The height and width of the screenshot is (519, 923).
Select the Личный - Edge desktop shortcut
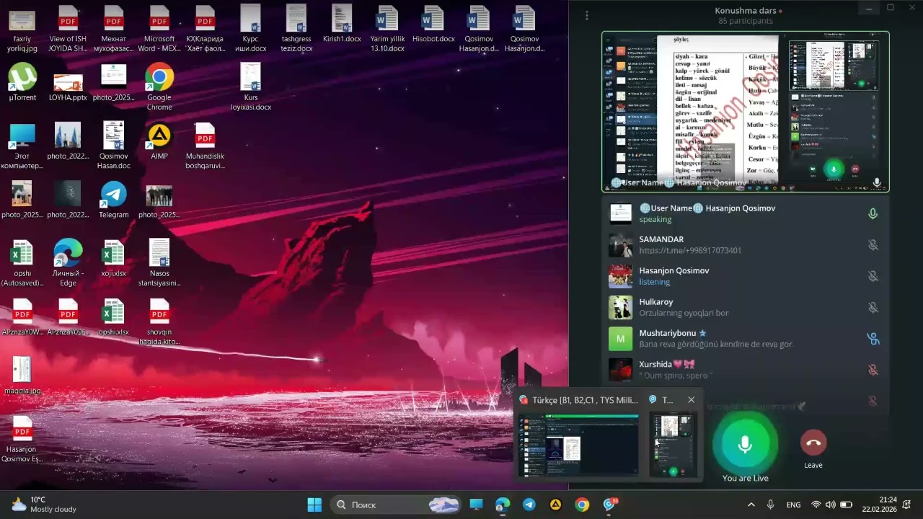click(x=68, y=264)
